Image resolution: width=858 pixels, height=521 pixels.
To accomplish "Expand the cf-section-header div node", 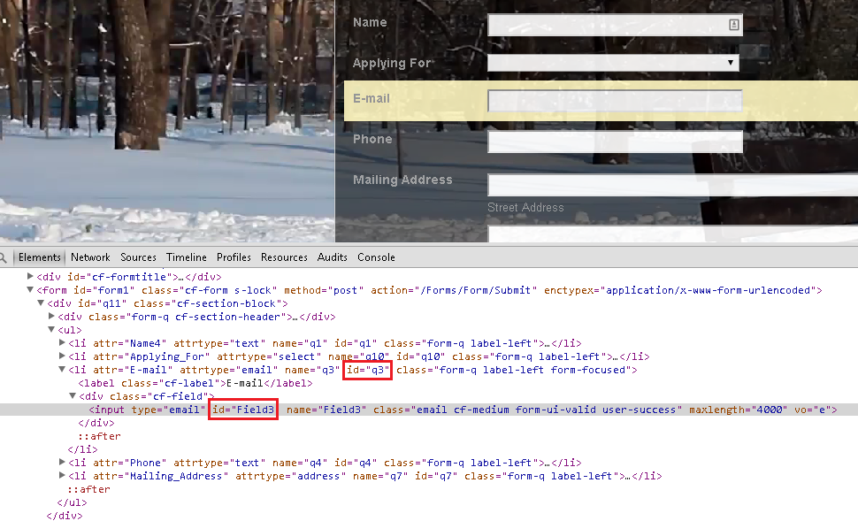I will pyautogui.click(x=51, y=317).
